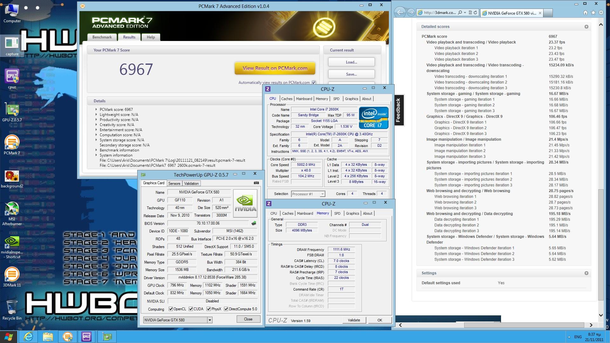Image resolution: width=610 pixels, height=343 pixels.
Task: Toggle OpenCL checkbox in GPU-Z
Action: (171, 309)
